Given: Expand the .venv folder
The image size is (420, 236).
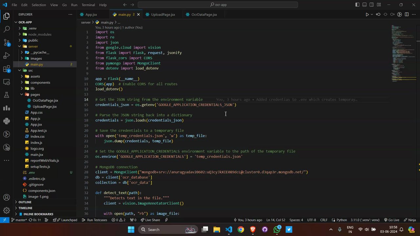Looking at the screenshot, I should click(20, 28).
